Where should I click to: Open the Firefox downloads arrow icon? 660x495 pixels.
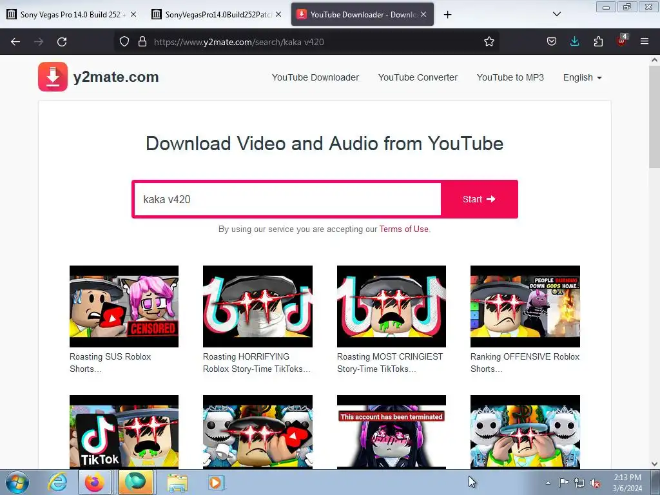tap(574, 42)
